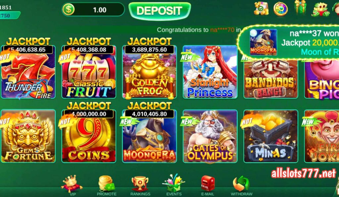Open the Moon of Ra jackpot winner banner
Screen dimensions: 339x197
pos(289,43)
